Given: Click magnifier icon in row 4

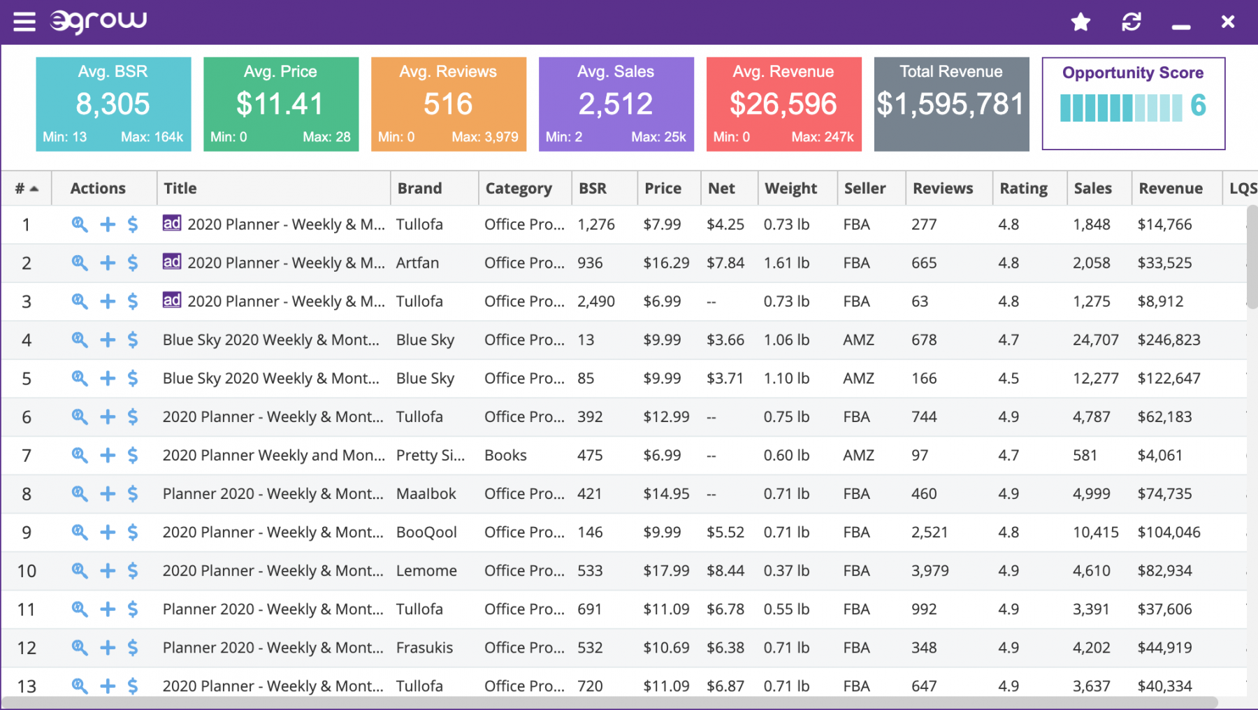Looking at the screenshot, I should pos(80,340).
